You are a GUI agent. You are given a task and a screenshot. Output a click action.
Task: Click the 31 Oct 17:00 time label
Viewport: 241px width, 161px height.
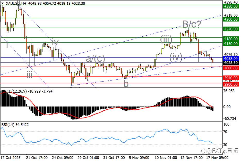[114, 158]
